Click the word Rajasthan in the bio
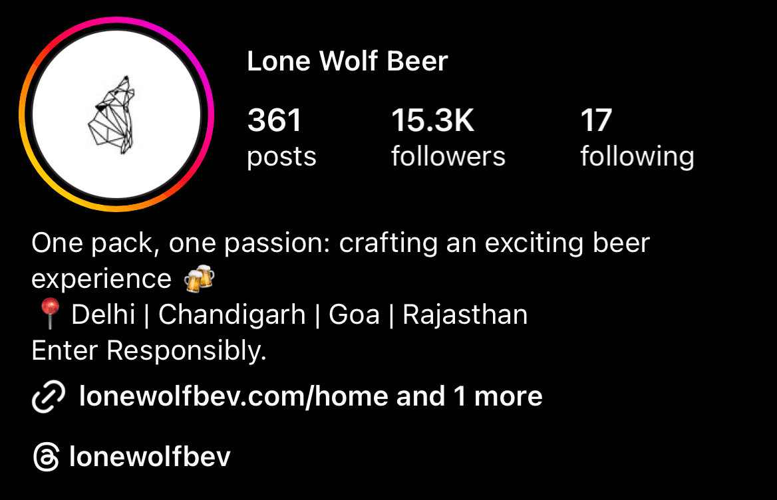The image size is (777, 500). [x=465, y=315]
